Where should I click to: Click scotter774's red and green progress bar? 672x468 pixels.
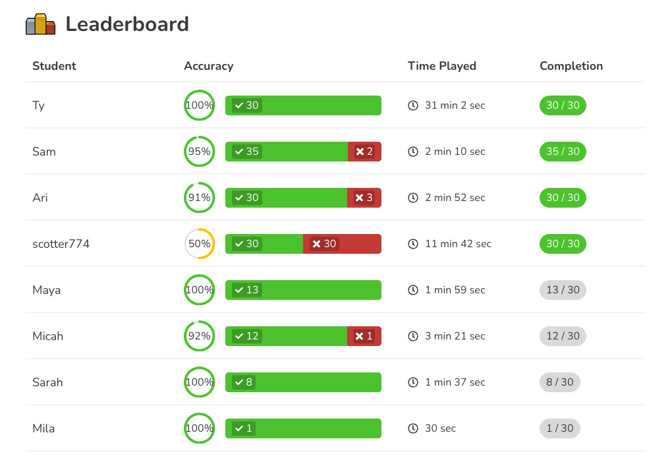point(303,243)
